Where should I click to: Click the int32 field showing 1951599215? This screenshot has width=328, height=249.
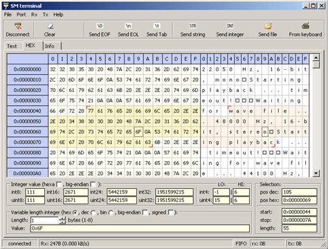coord(174,192)
